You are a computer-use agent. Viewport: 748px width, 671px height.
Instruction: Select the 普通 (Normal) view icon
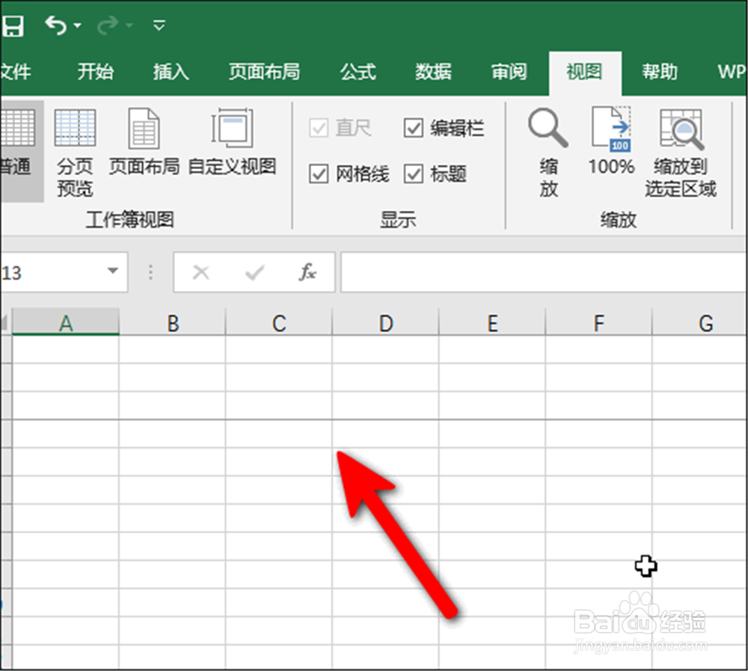pyautogui.click(x=18, y=127)
